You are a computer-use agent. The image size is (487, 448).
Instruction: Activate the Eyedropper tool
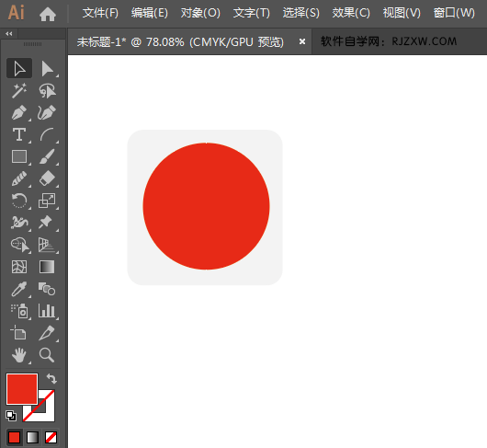(19, 289)
